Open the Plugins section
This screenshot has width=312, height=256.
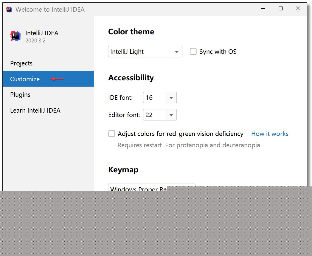(x=20, y=95)
